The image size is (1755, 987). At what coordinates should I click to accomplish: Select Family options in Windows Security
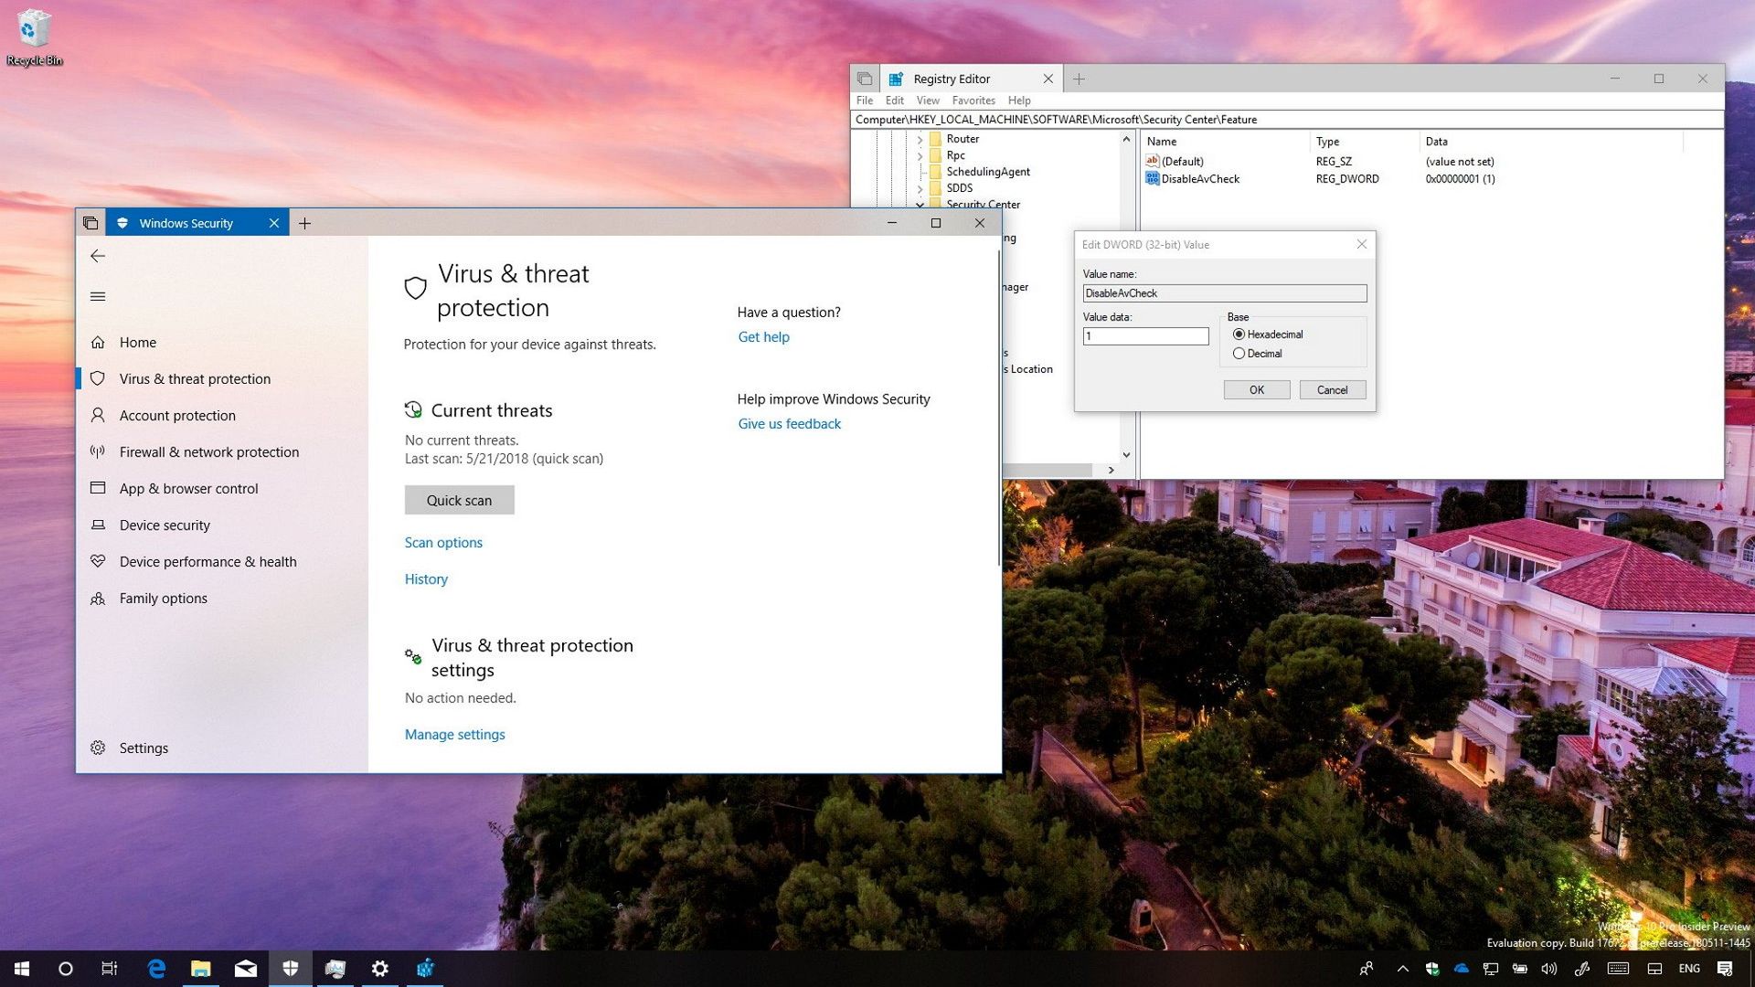point(163,598)
